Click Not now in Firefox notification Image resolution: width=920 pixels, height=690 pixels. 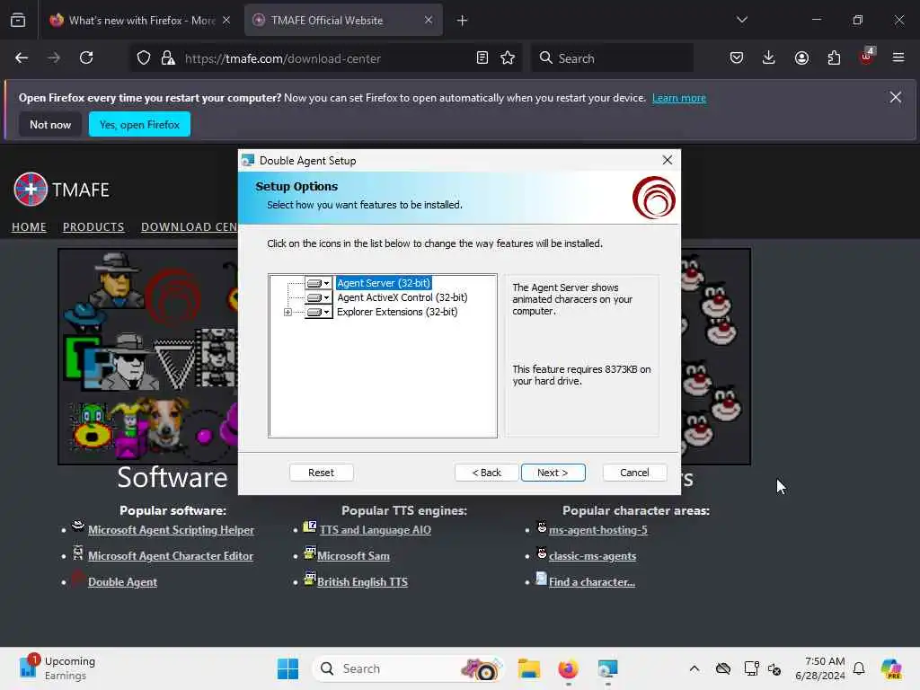click(x=50, y=124)
